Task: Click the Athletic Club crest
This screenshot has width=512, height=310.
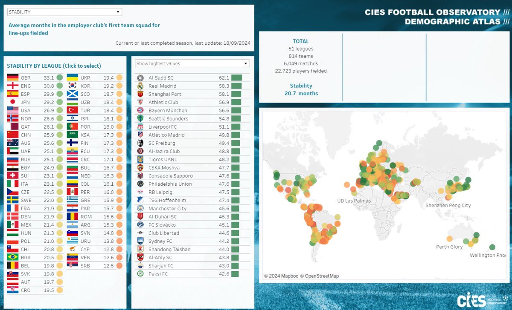Action: [140, 102]
